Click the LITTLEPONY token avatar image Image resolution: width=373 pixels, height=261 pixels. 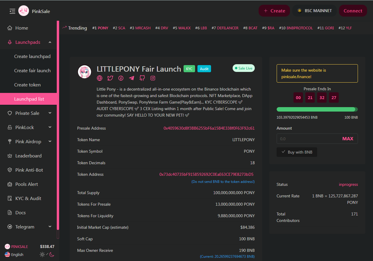85,72
